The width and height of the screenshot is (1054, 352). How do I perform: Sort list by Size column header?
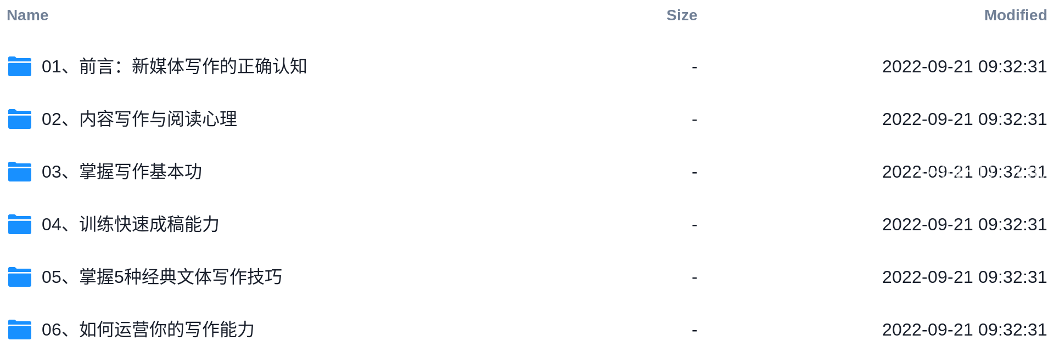pyautogui.click(x=682, y=15)
